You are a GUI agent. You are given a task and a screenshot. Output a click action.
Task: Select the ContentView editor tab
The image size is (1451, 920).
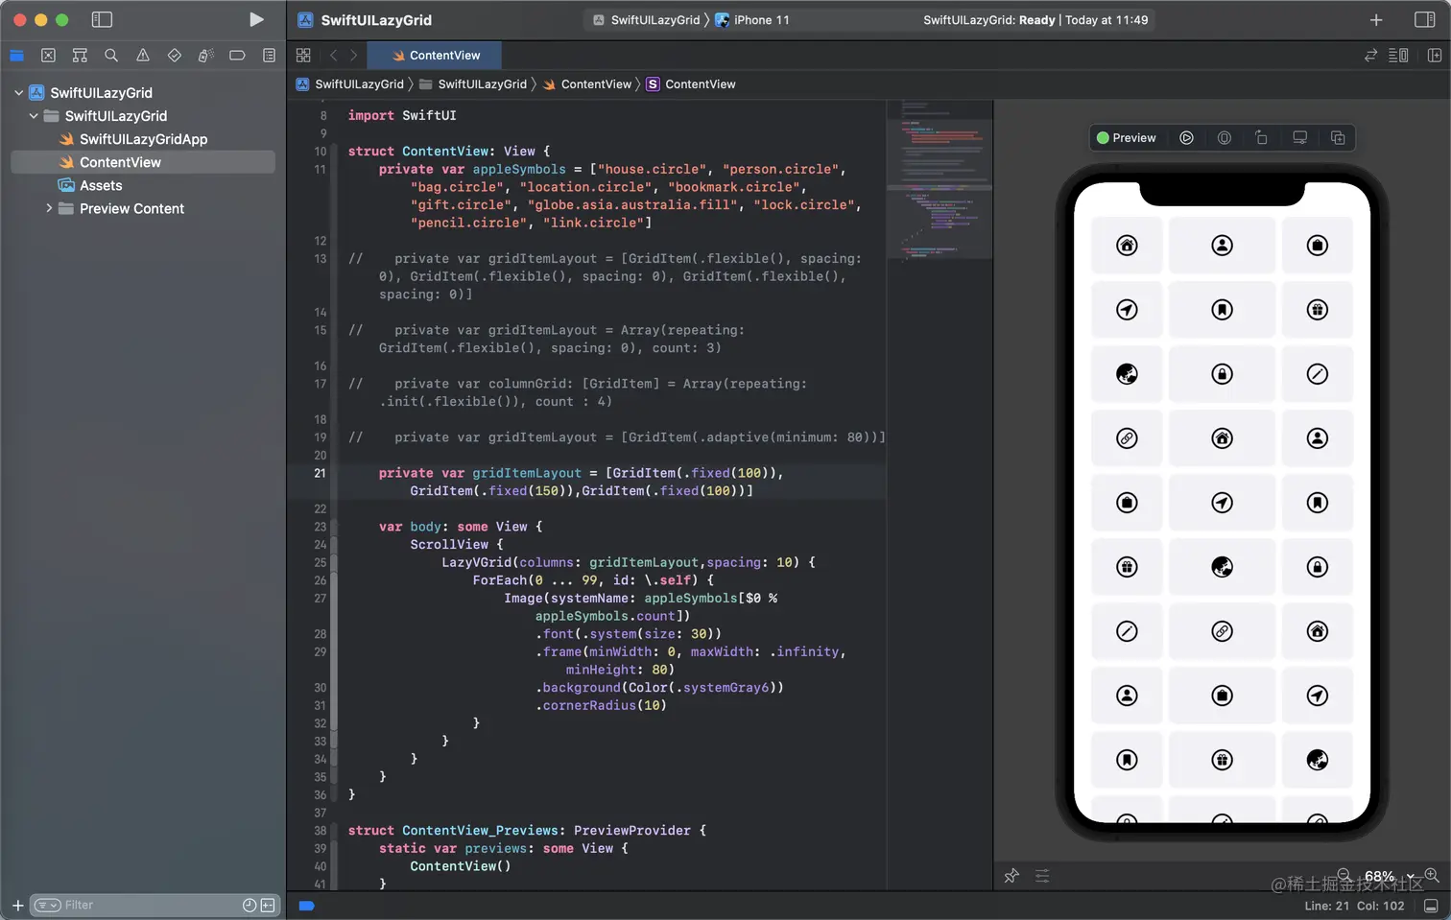pyautogui.click(x=435, y=56)
